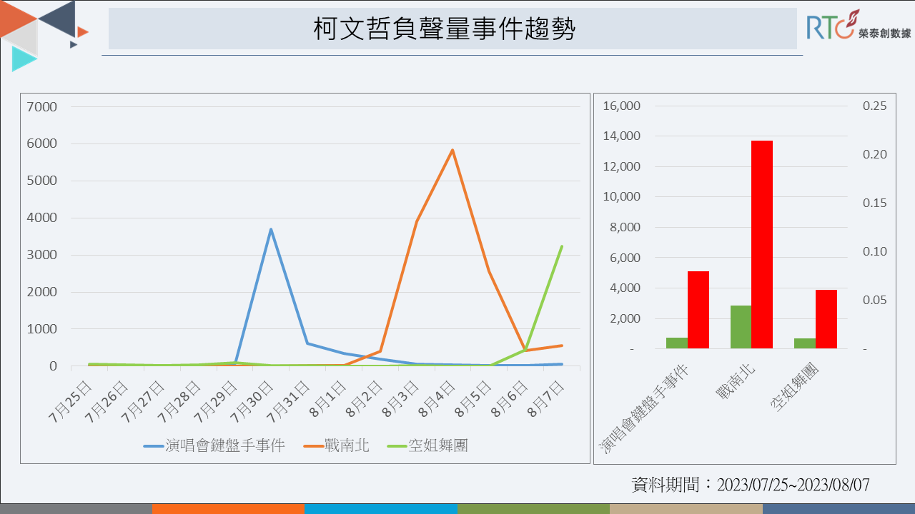Click the 7000 y-axis value
Screen dimensions: 915x514
click(x=42, y=107)
